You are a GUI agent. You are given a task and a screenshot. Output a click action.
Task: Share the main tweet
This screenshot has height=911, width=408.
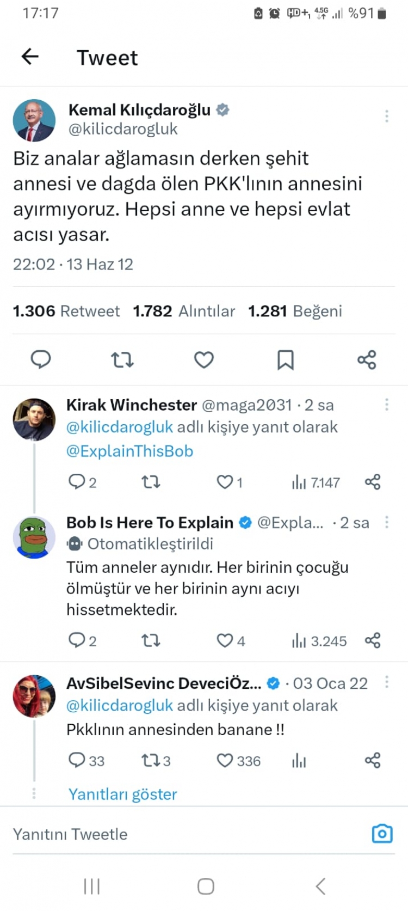(x=367, y=359)
